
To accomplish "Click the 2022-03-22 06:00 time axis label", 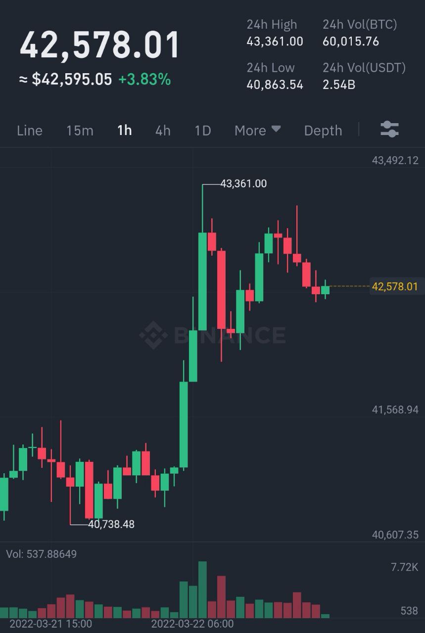I will [x=192, y=624].
